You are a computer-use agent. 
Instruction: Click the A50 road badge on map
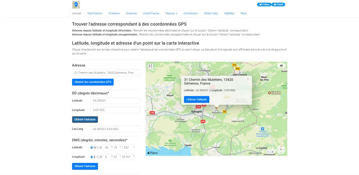tap(203, 121)
